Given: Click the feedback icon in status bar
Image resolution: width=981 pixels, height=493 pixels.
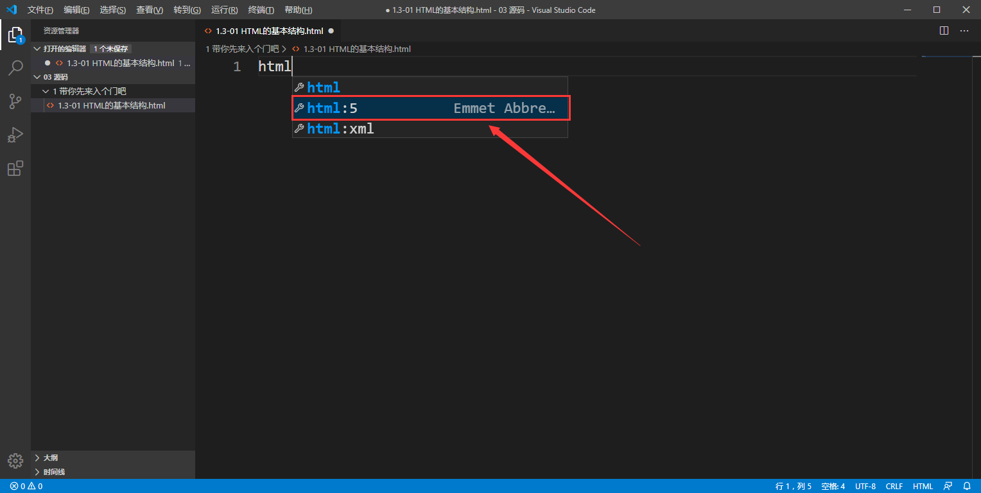Looking at the screenshot, I should pos(948,487).
